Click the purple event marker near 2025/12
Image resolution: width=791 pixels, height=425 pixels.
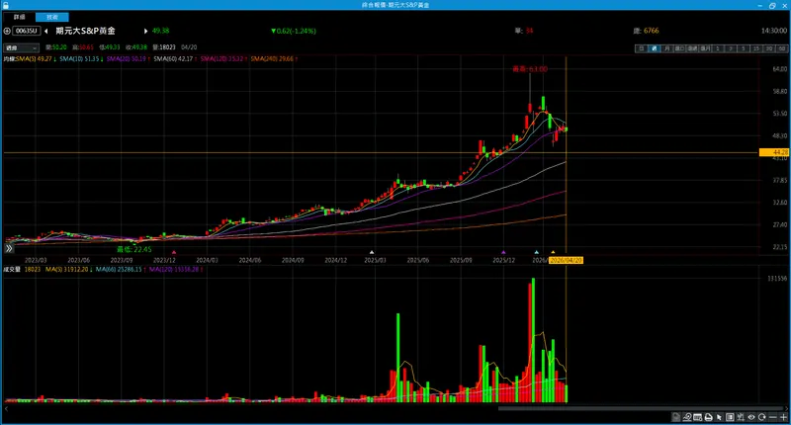[x=503, y=252]
